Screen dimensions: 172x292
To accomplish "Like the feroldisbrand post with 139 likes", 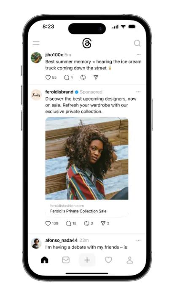I will (x=48, y=223).
